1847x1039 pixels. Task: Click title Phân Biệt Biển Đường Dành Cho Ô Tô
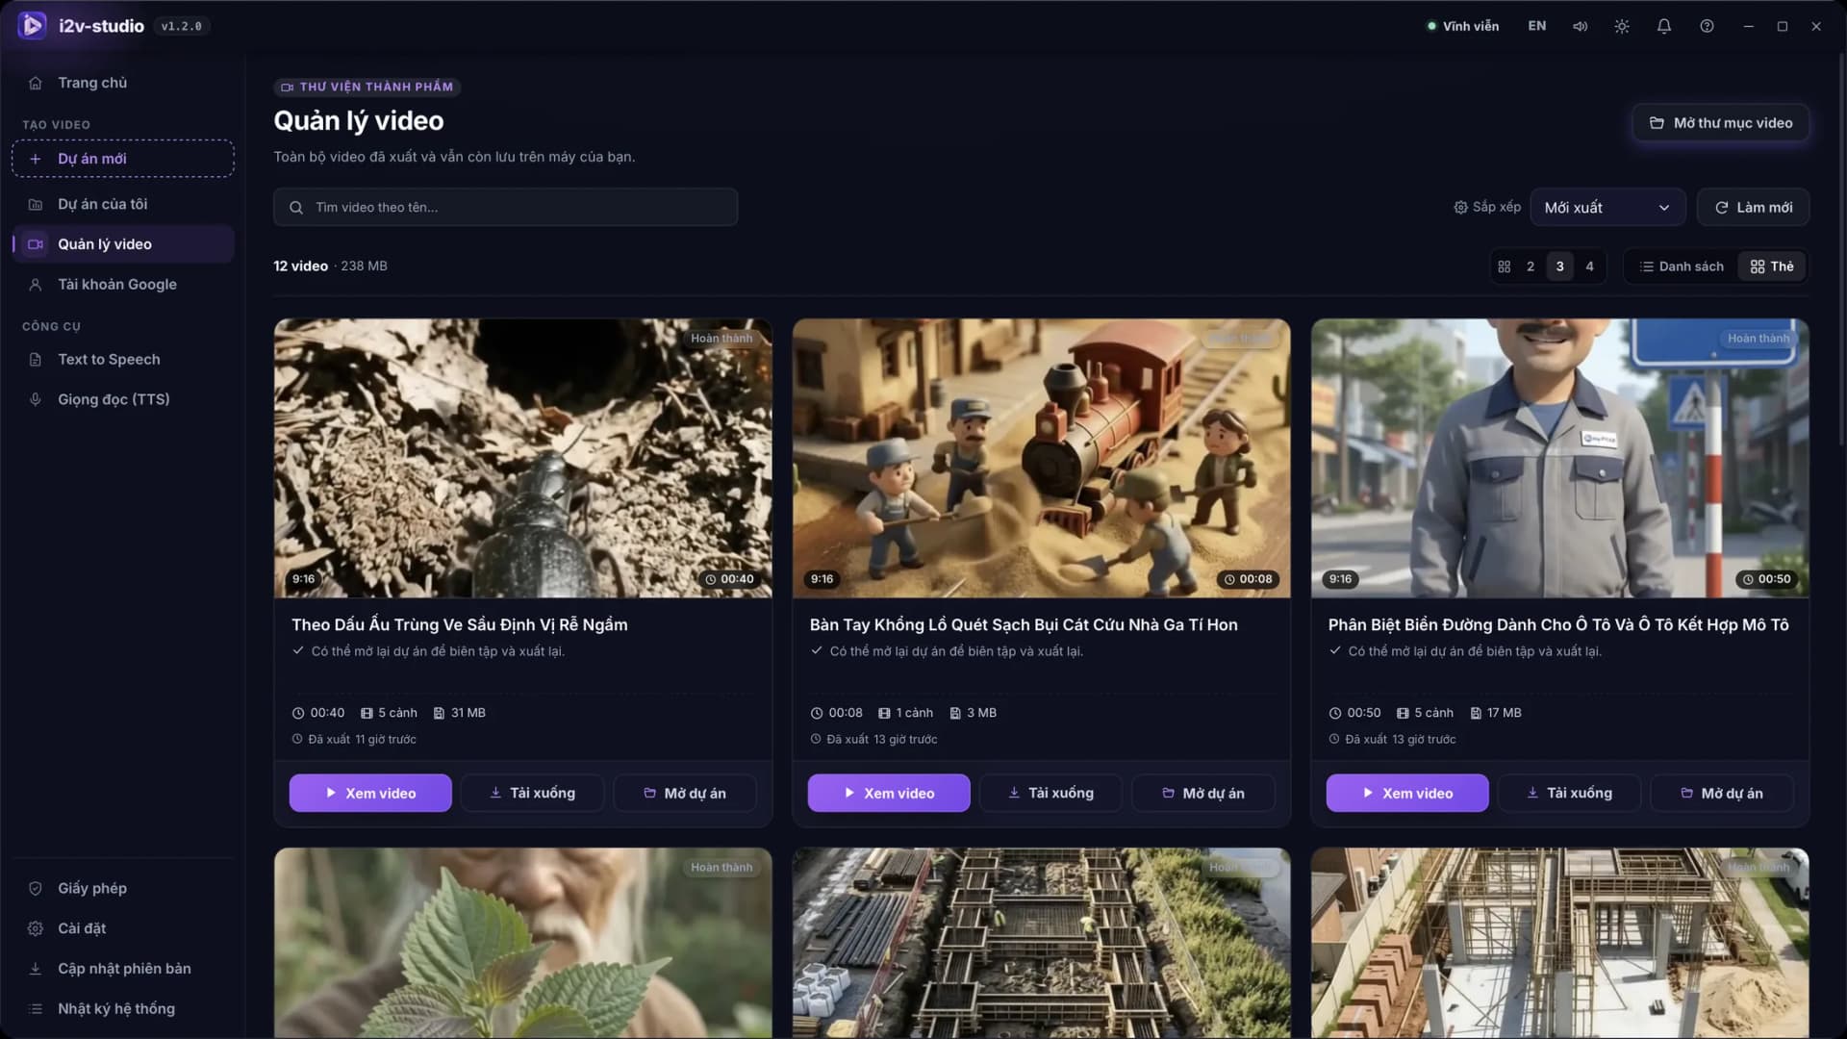point(1558,625)
